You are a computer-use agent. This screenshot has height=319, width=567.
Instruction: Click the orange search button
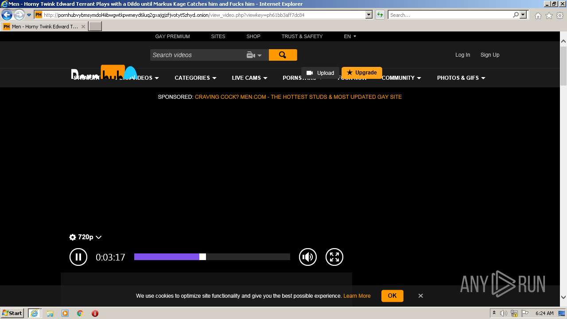(x=283, y=55)
